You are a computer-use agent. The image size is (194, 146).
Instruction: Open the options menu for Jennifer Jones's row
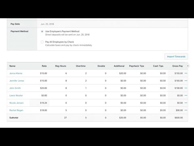coord(186,81)
